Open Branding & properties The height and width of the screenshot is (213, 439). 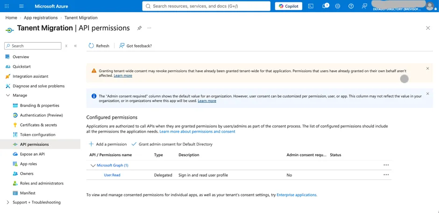tap(40, 106)
